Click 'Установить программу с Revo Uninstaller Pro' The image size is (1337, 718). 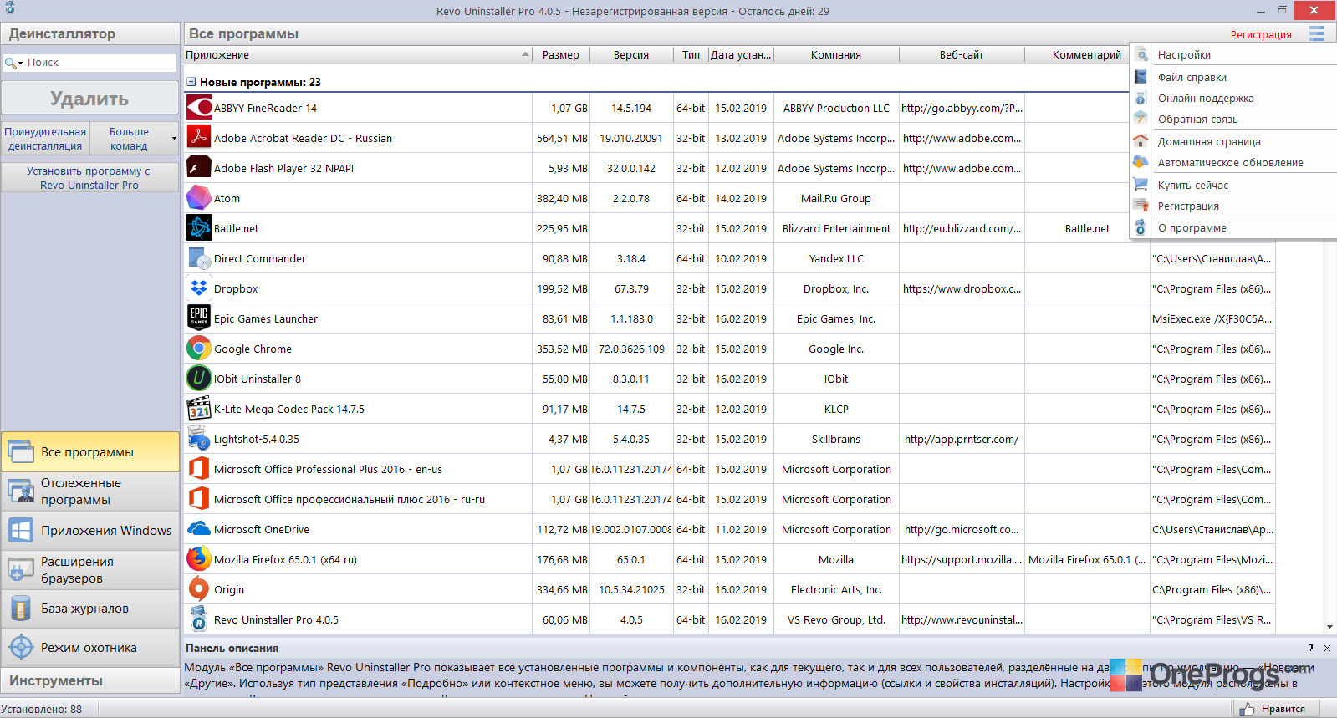pos(89,177)
